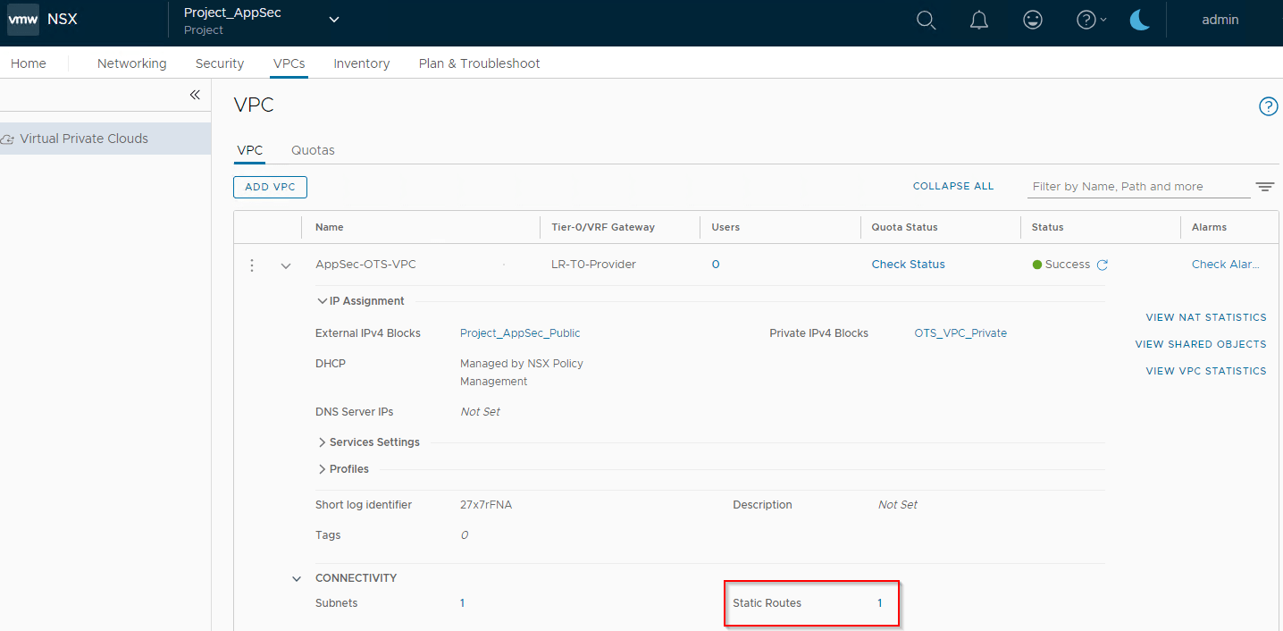Screen dimensions: 1283x631
Task: Open the notifications bell icon
Action: pyautogui.click(x=979, y=20)
